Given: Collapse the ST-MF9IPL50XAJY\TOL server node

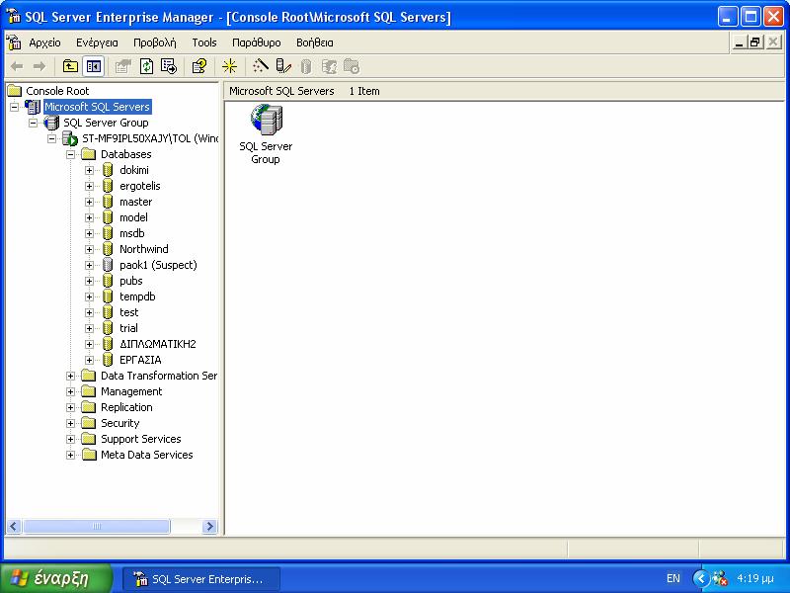Looking at the screenshot, I should pos(52,138).
